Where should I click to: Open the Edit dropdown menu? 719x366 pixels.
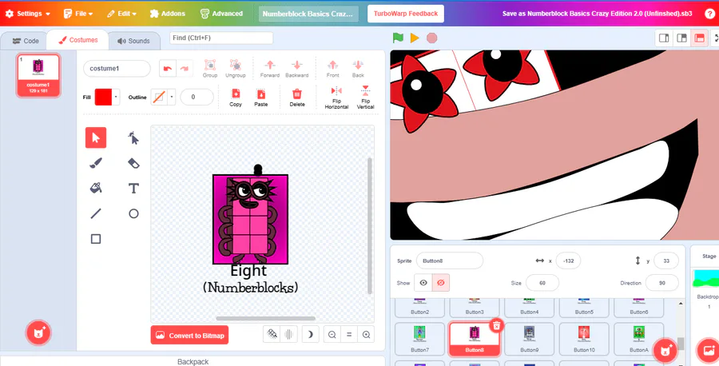click(x=121, y=14)
